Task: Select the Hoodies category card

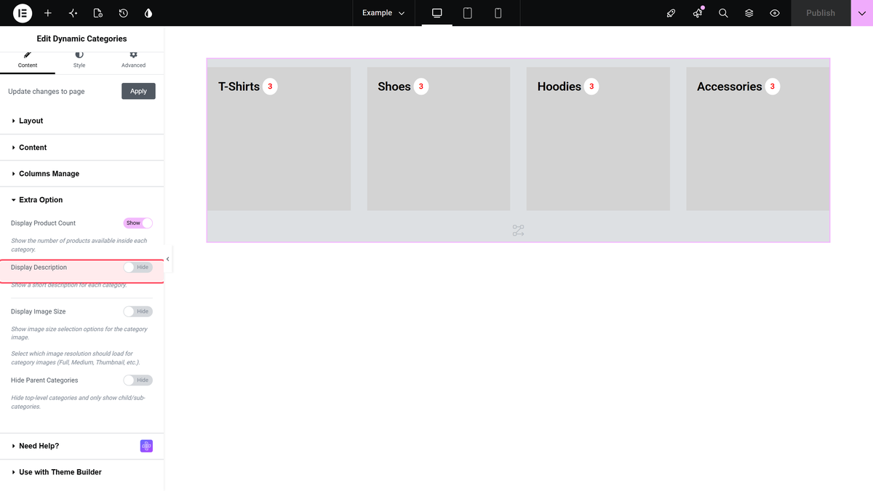Action: (x=598, y=139)
